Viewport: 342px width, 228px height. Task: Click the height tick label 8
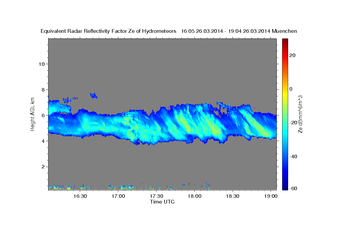(43, 89)
